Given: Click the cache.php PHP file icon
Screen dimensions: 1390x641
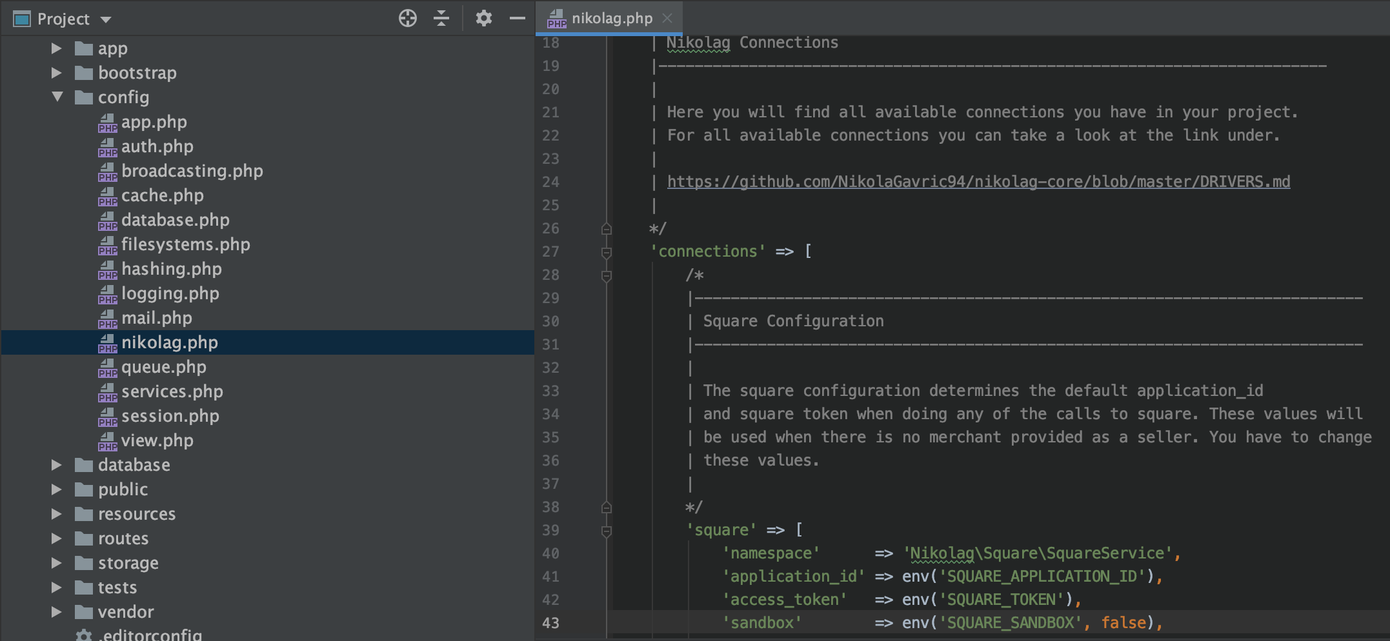Looking at the screenshot, I should click(x=107, y=196).
